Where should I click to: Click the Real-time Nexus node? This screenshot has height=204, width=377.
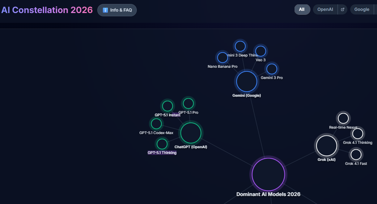[343, 118]
